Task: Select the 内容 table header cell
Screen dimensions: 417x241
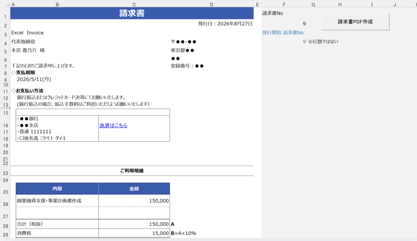Action: pyautogui.click(x=57, y=189)
